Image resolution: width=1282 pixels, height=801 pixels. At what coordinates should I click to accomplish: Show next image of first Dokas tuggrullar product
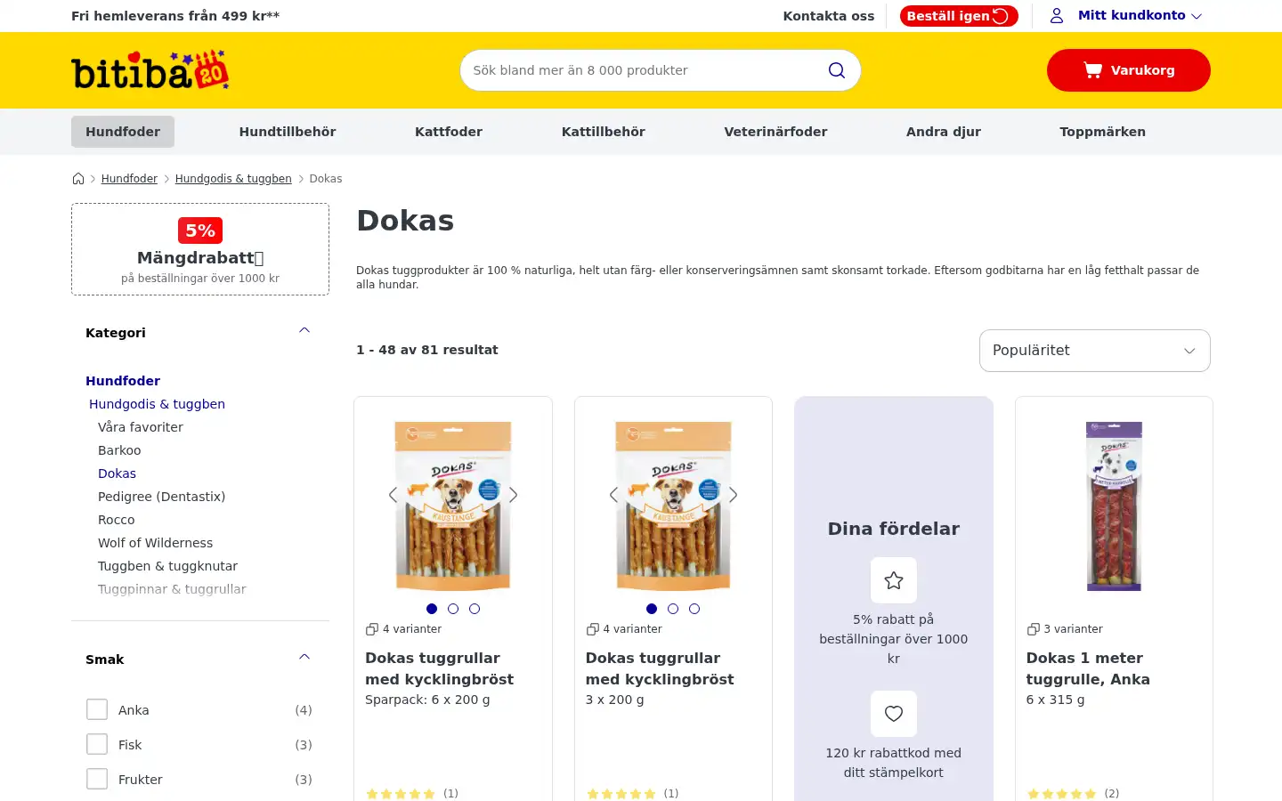pyautogui.click(x=513, y=495)
